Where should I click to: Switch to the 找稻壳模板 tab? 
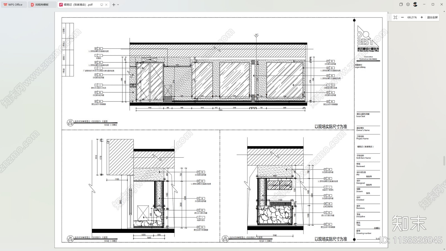(x=42, y=4)
